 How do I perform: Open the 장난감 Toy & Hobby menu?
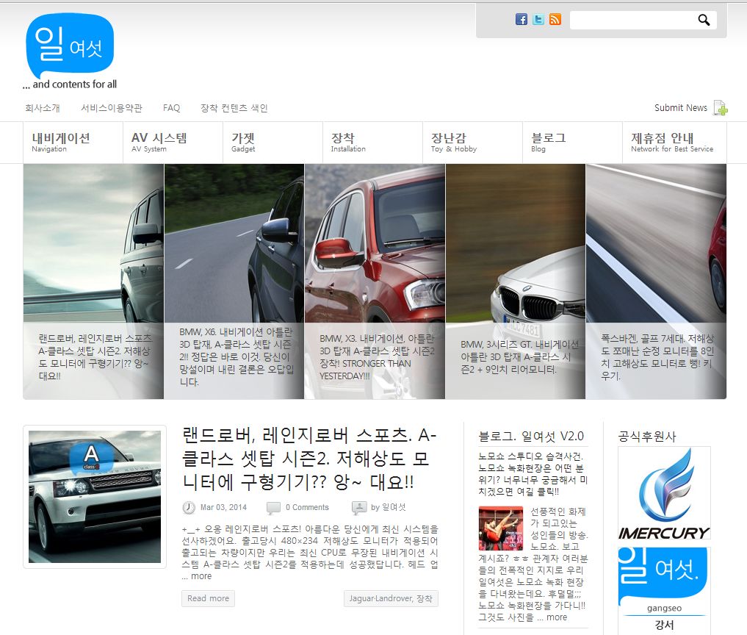click(472, 143)
